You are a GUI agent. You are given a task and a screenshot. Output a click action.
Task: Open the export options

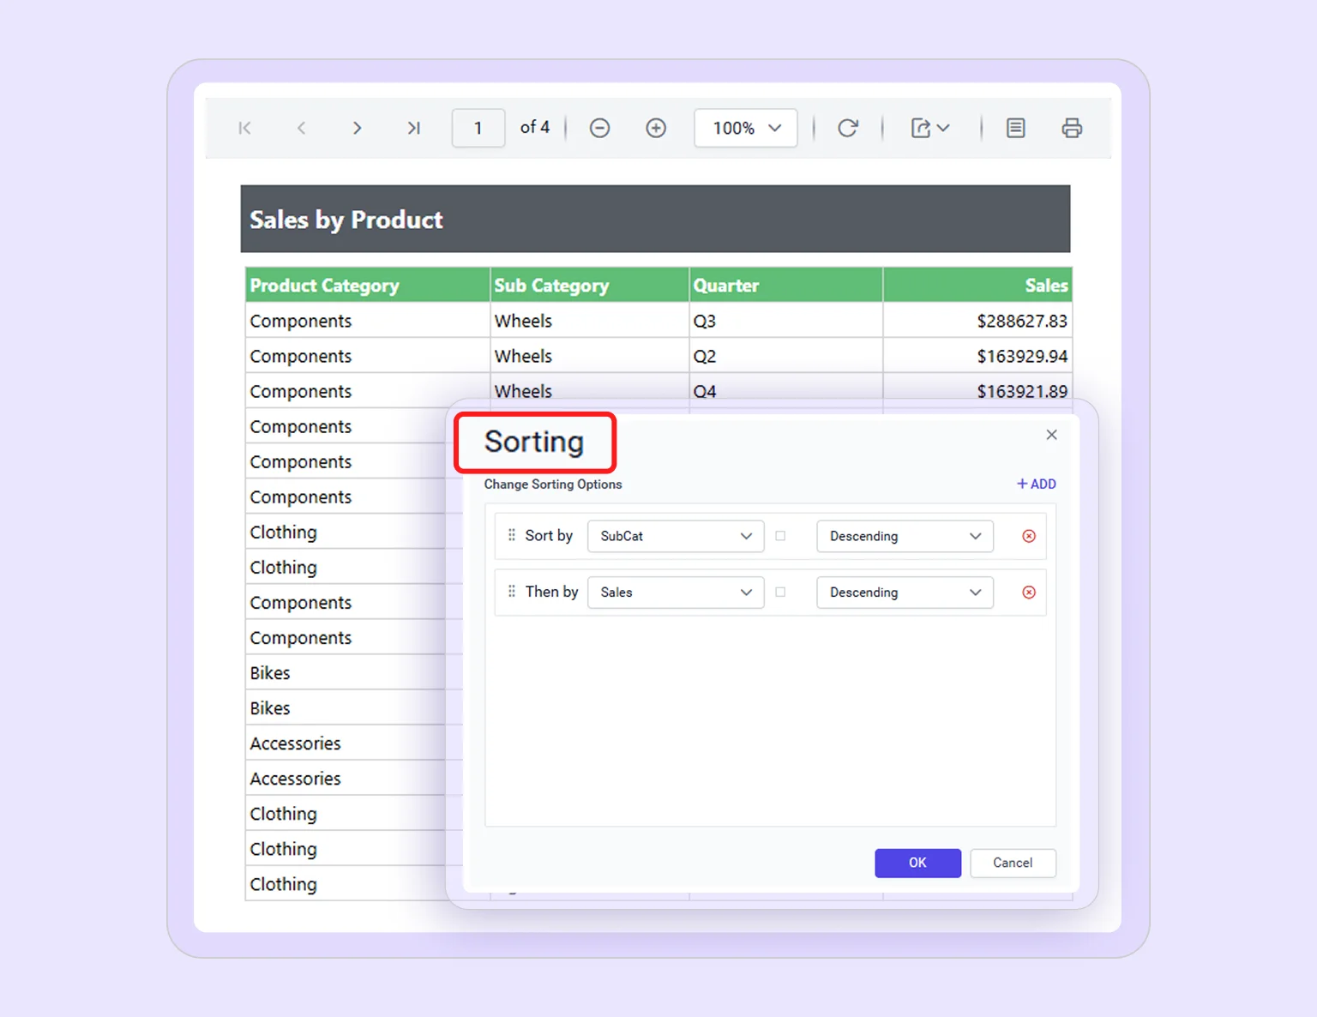point(929,128)
